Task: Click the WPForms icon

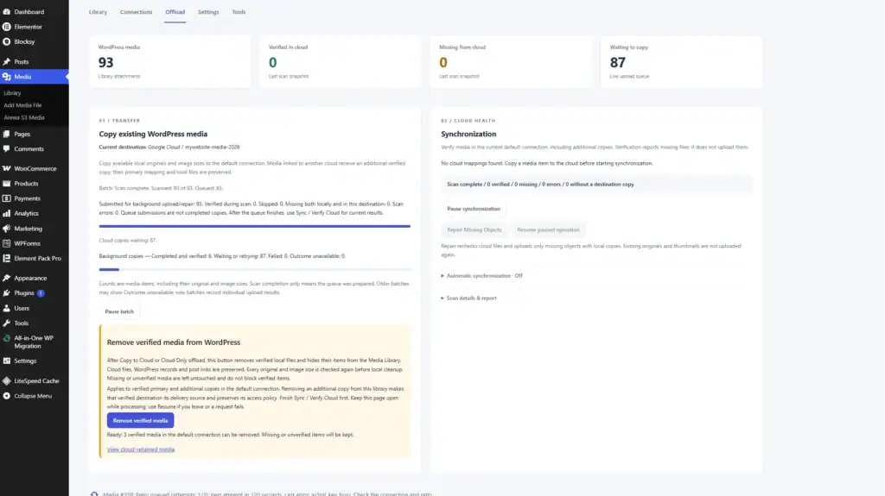Action: 6,243
